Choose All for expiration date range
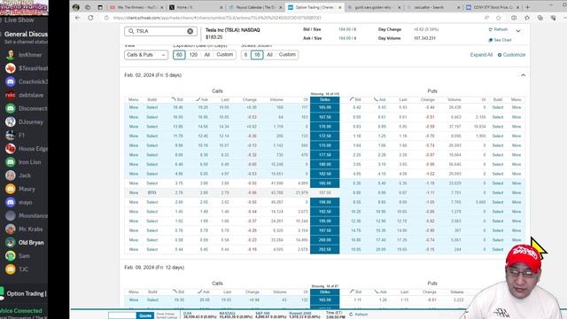567x319 pixels. [x=207, y=55]
